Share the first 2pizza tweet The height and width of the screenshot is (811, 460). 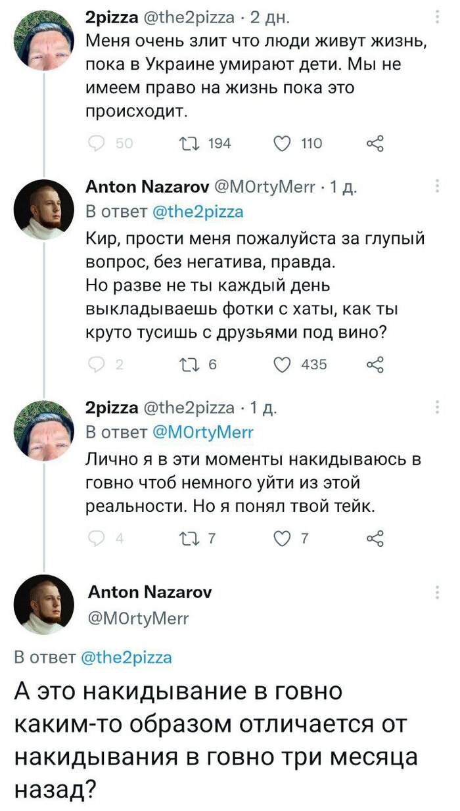click(x=375, y=143)
